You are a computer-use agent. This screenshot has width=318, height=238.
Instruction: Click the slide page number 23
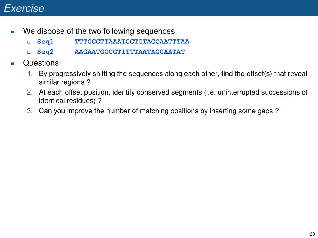312,234
